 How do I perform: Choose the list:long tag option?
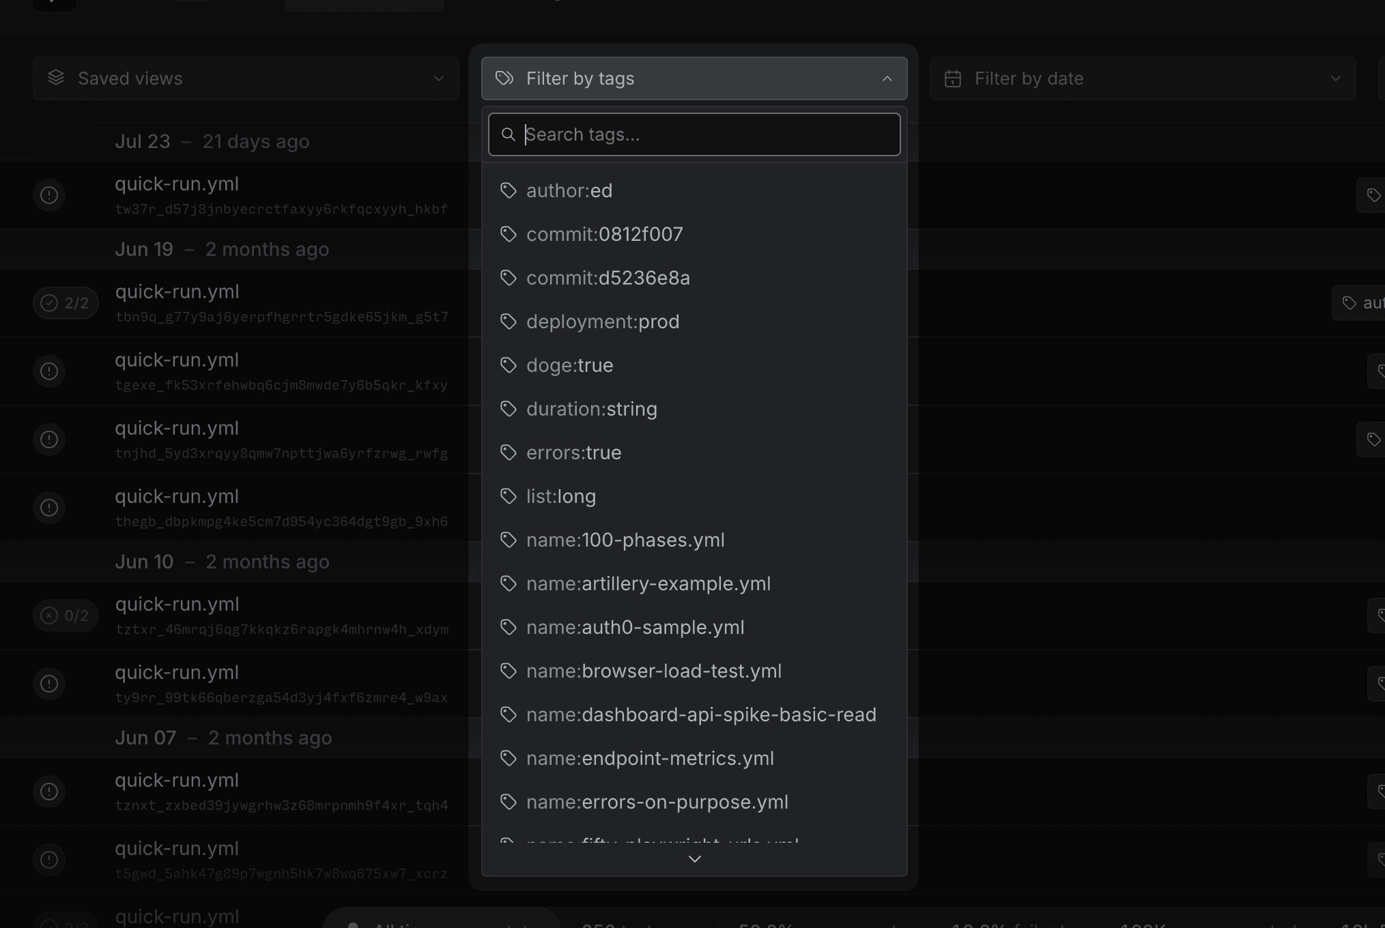coord(694,496)
